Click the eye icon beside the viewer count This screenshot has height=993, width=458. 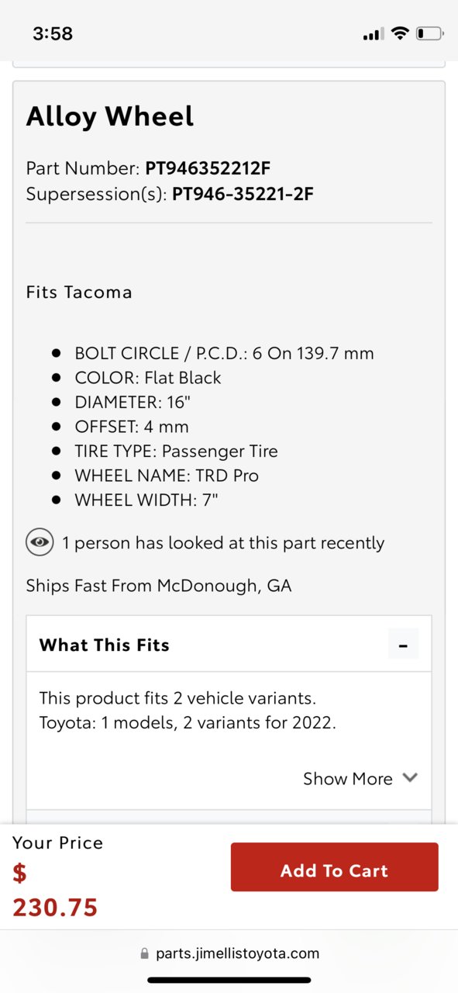40,542
